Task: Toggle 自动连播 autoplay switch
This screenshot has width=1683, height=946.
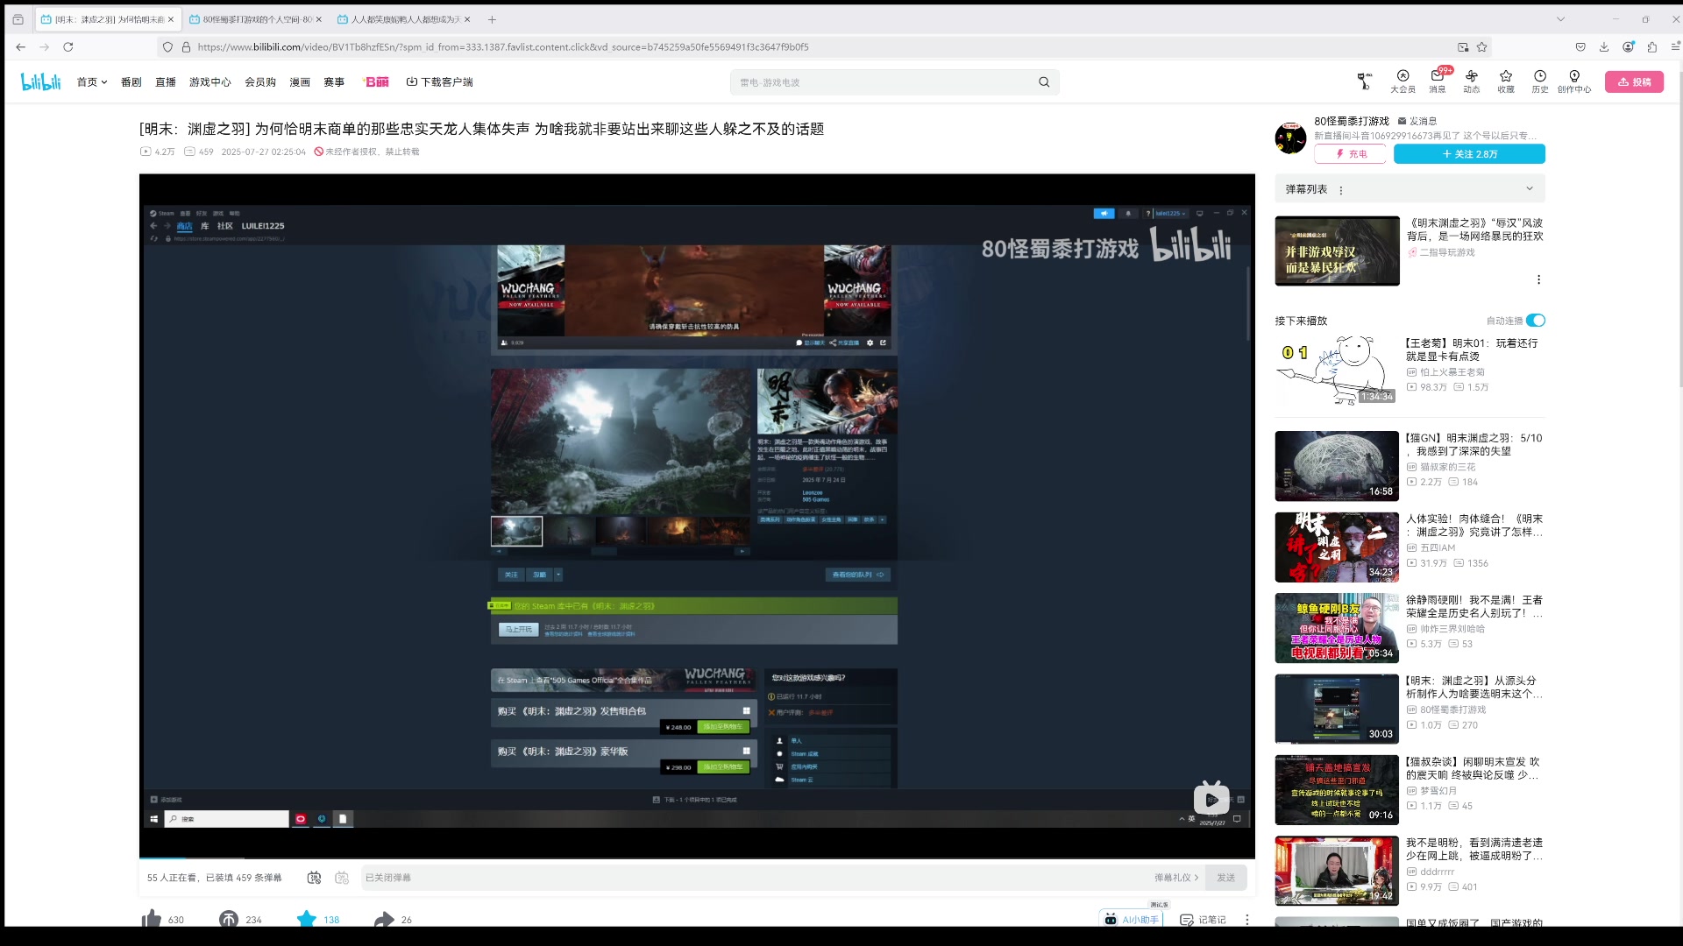Action: (x=1536, y=321)
